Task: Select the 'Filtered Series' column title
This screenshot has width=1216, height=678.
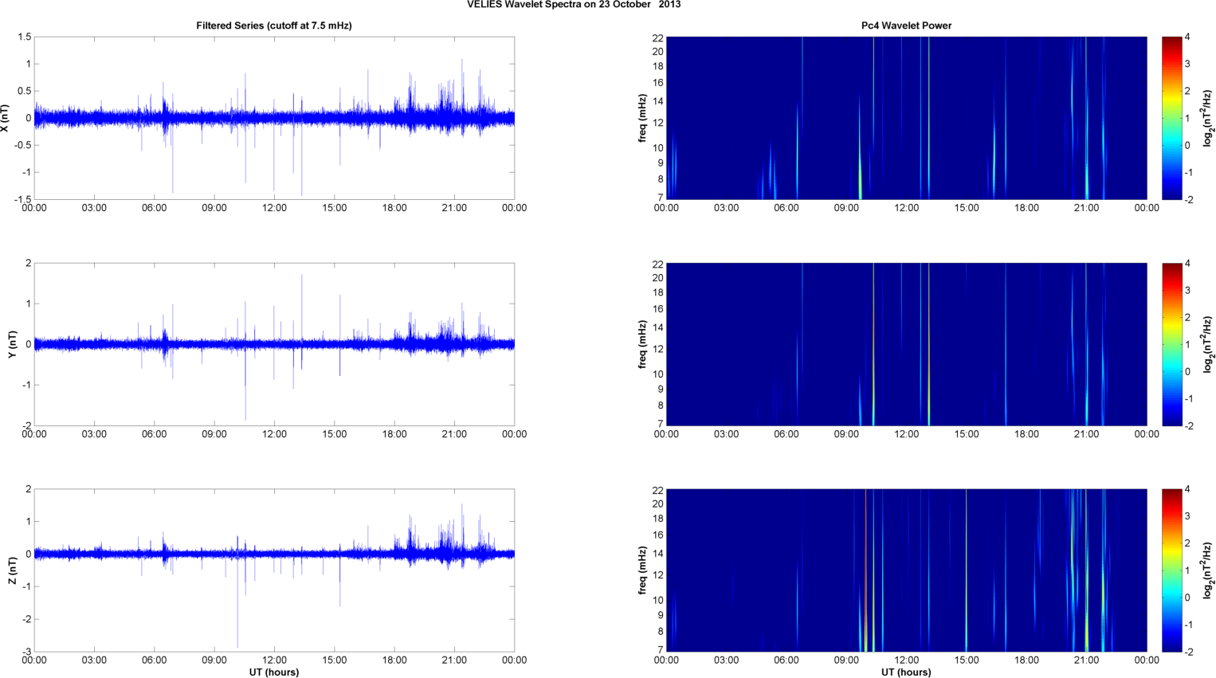Action: (273, 25)
